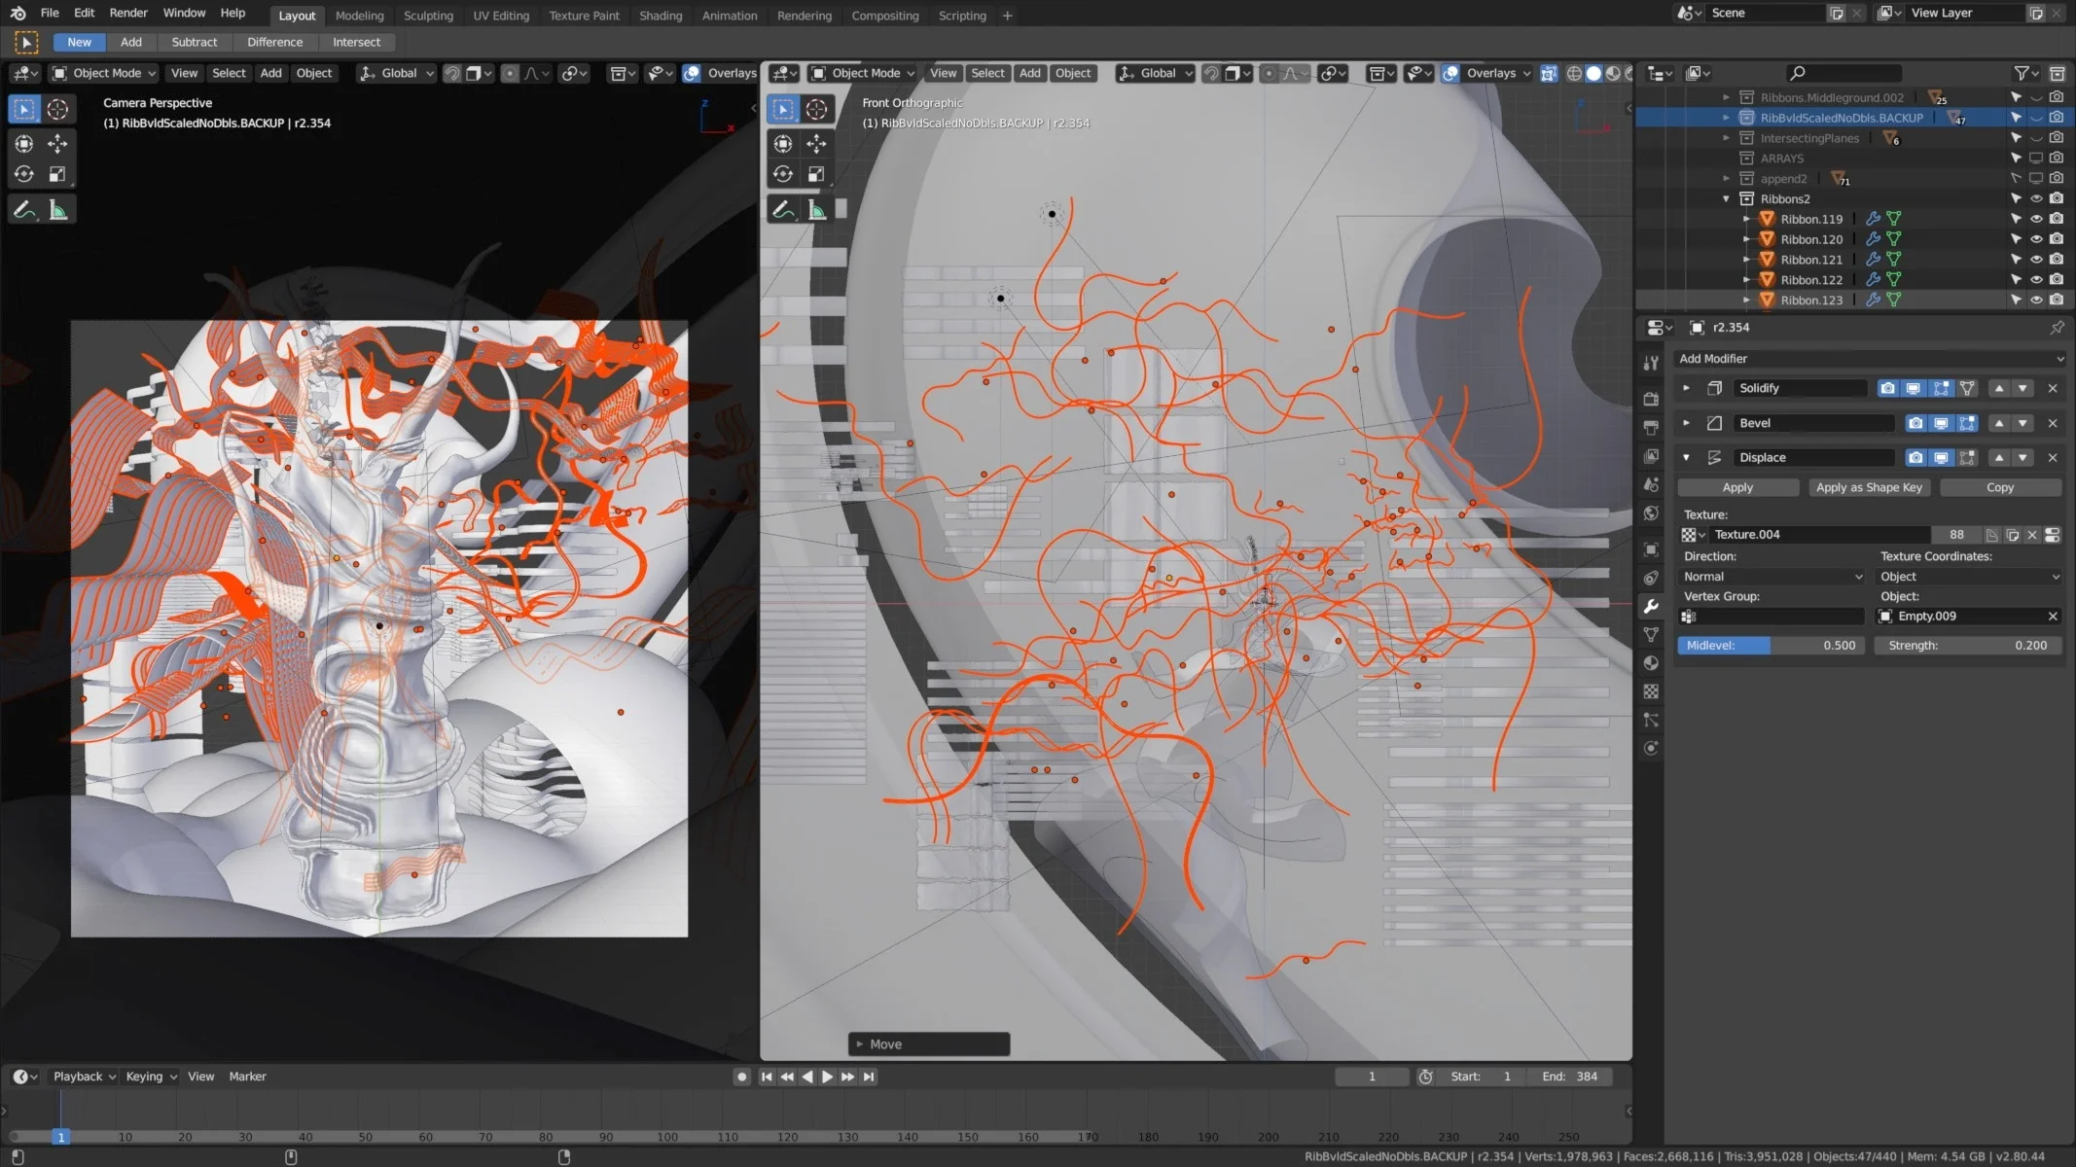
Task: Click Apply on the Displace modifier
Action: 1737,487
